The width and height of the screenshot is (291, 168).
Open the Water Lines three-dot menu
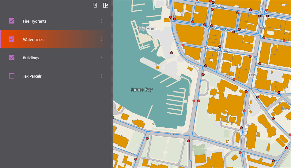(102, 39)
